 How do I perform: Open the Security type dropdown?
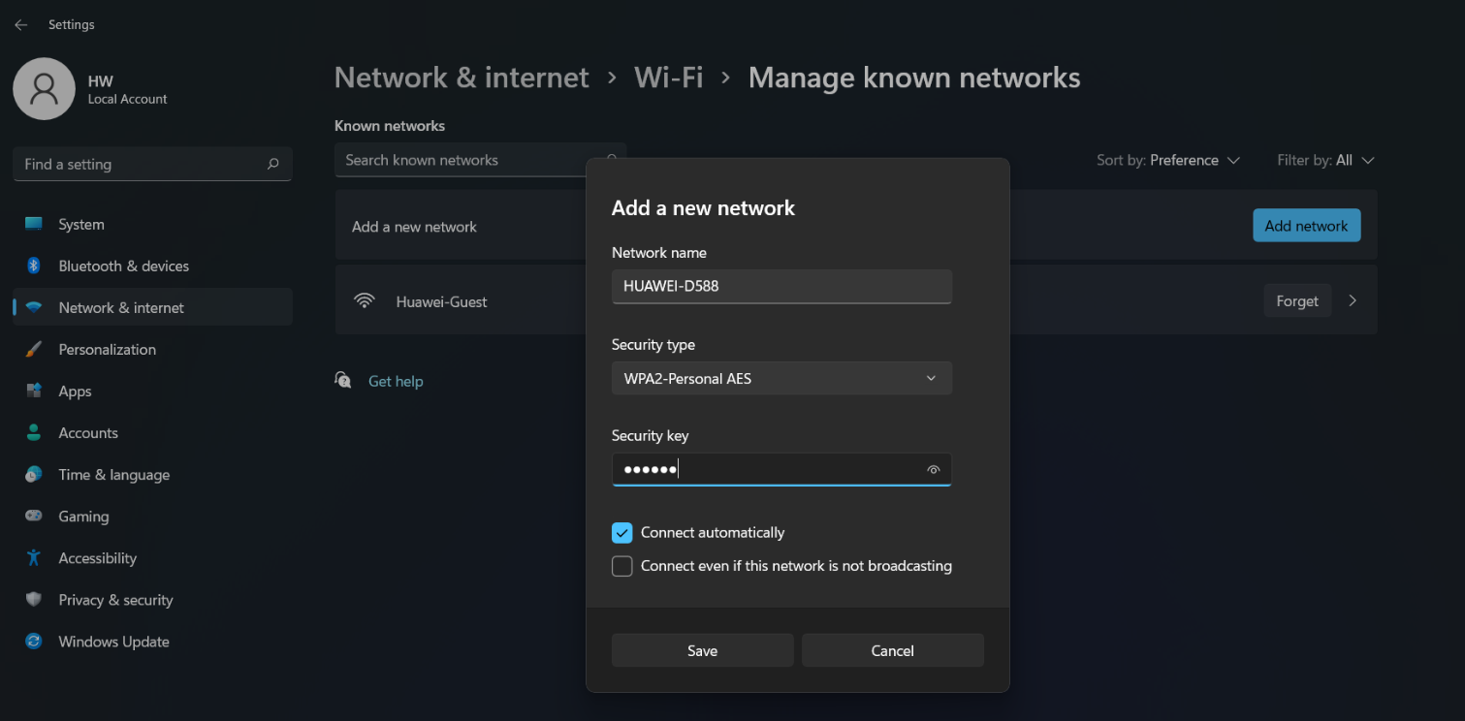781,378
